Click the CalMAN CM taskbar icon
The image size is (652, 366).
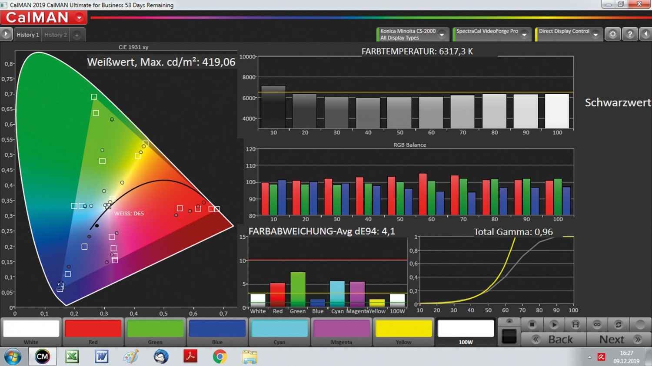coord(42,357)
